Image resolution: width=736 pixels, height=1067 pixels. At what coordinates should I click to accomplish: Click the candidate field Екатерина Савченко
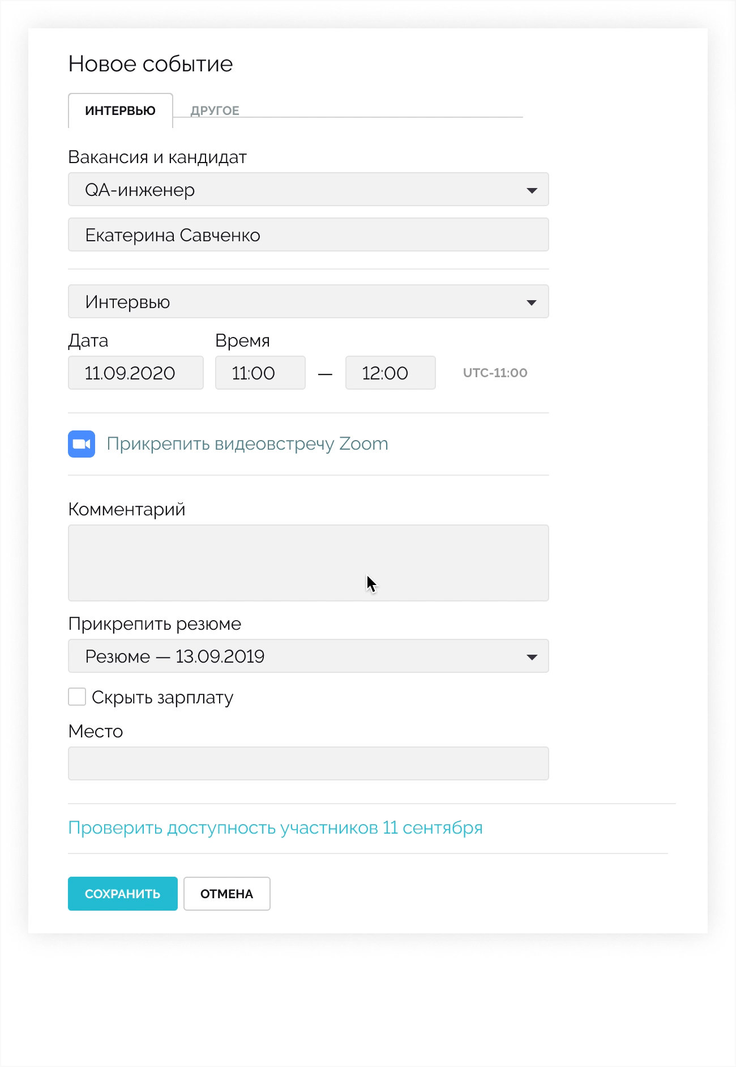tap(308, 235)
